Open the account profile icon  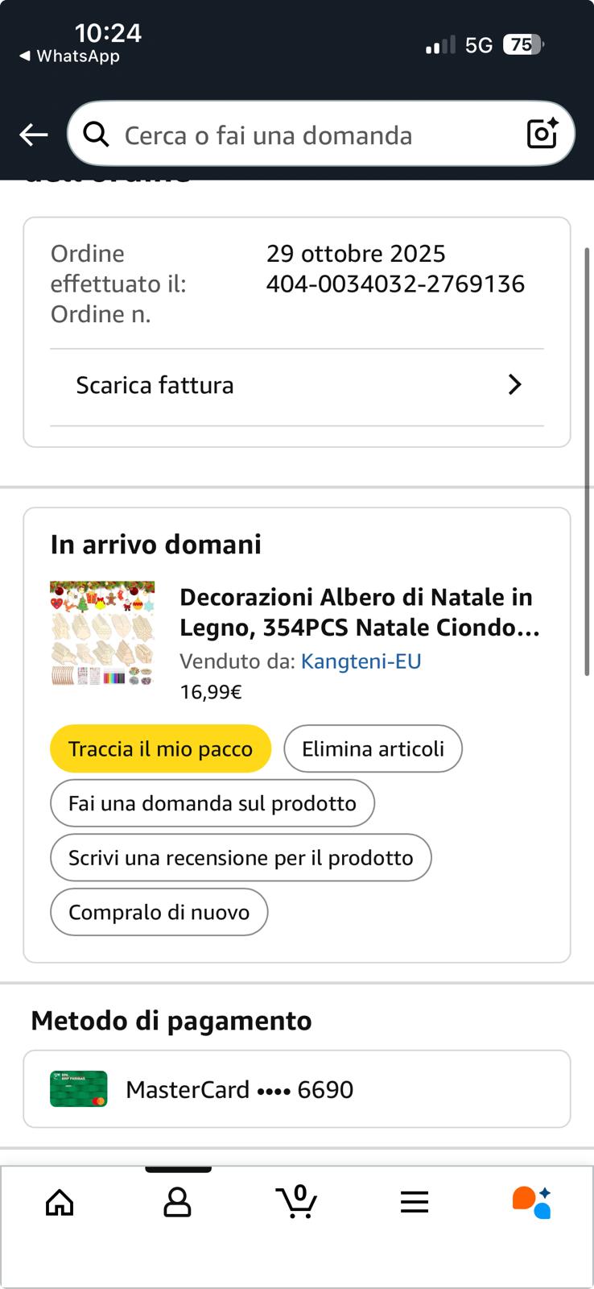point(177,1203)
